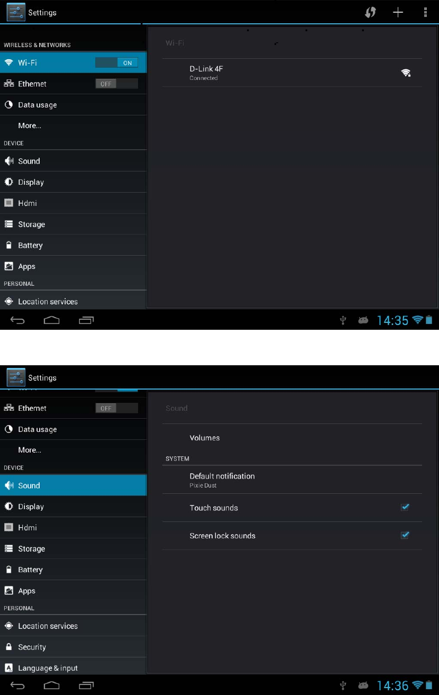The width and height of the screenshot is (439, 695).
Task: Tap the WPS sync icon on Wi-Fi screen
Action: [371, 13]
